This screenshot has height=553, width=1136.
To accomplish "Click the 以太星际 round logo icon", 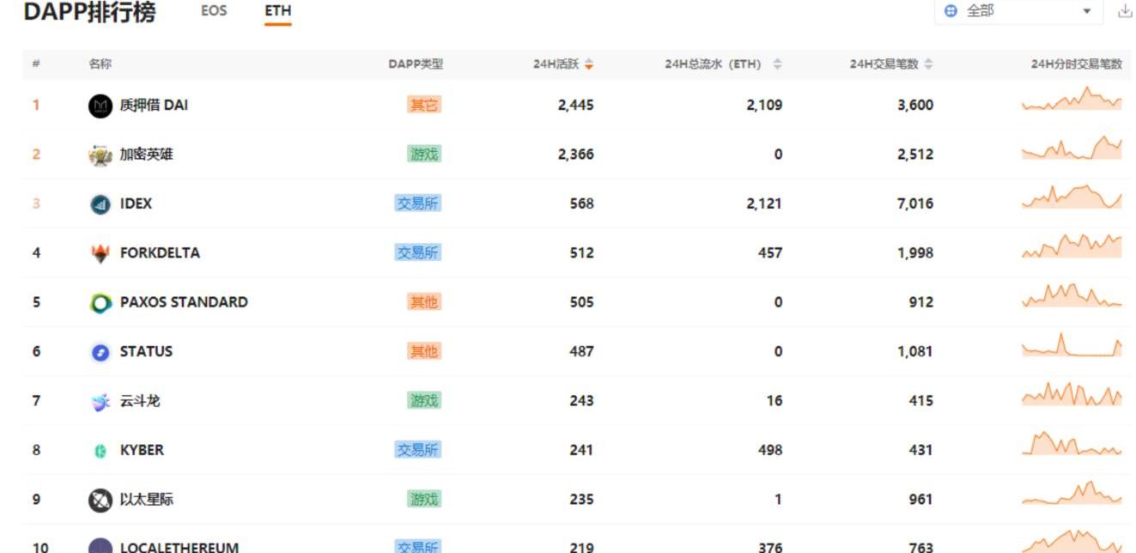I will pos(100,500).
